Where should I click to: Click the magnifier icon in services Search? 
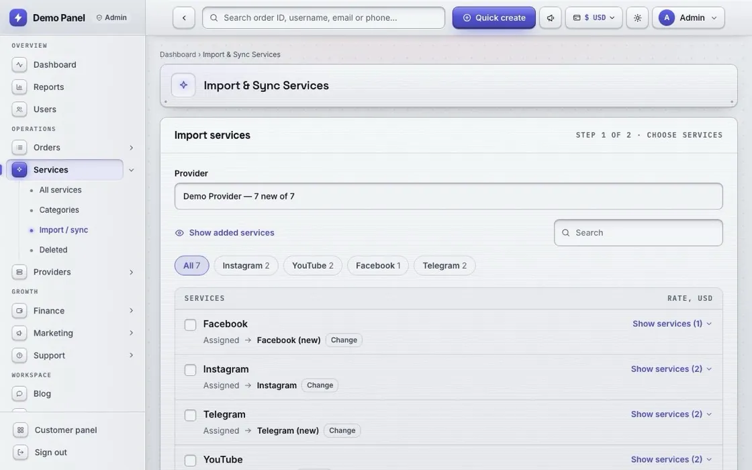point(566,232)
